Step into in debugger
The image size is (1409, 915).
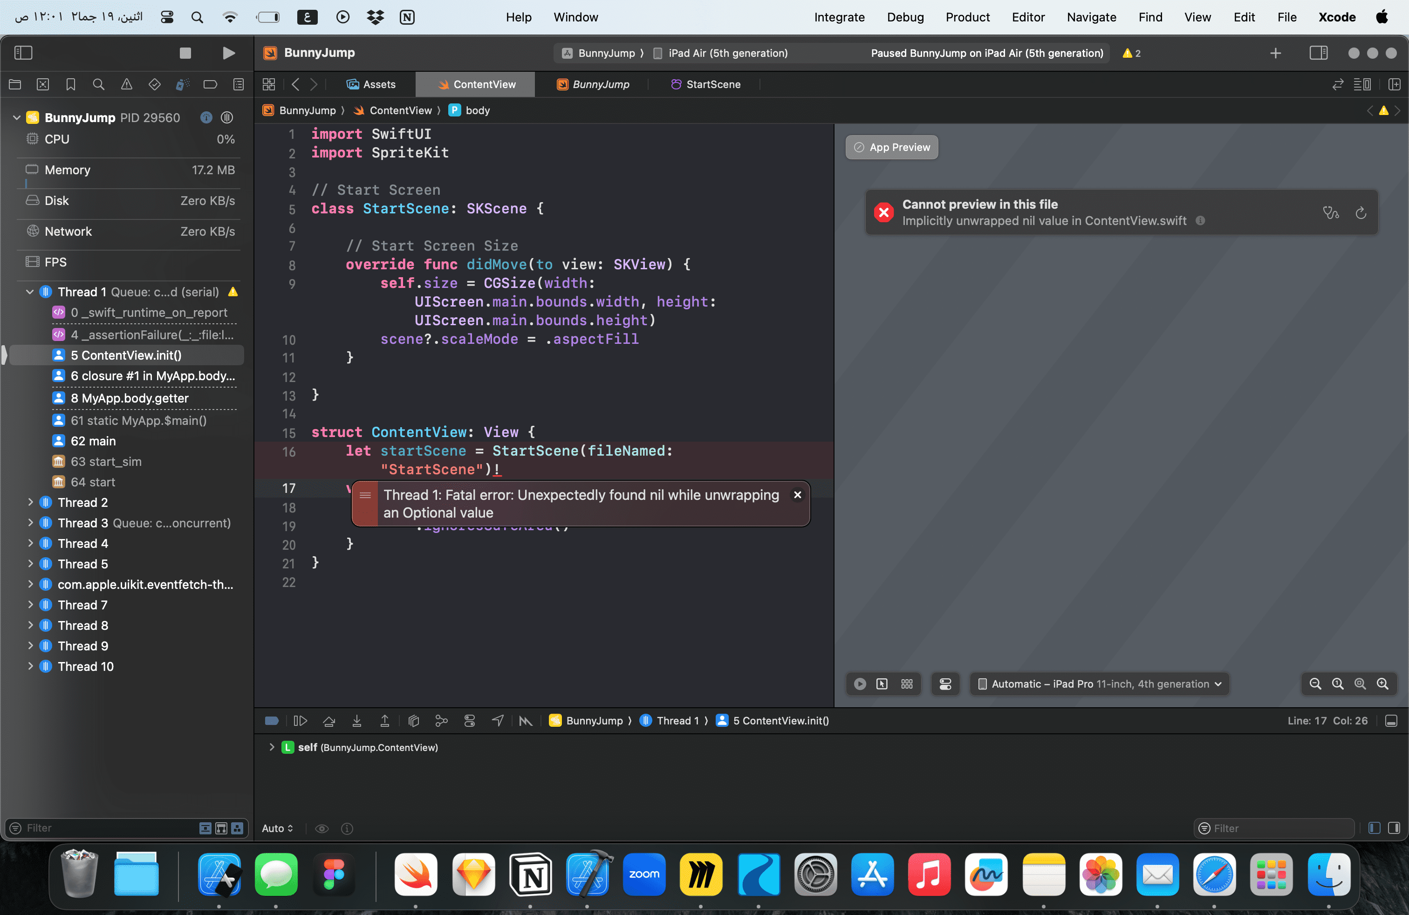(x=357, y=720)
